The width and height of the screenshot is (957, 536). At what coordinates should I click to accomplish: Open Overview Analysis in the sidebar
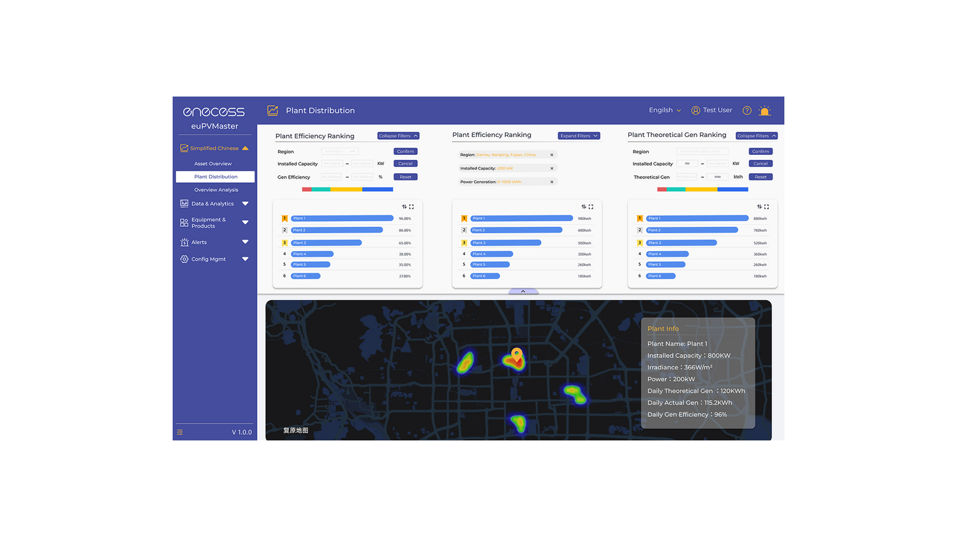[x=216, y=190]
